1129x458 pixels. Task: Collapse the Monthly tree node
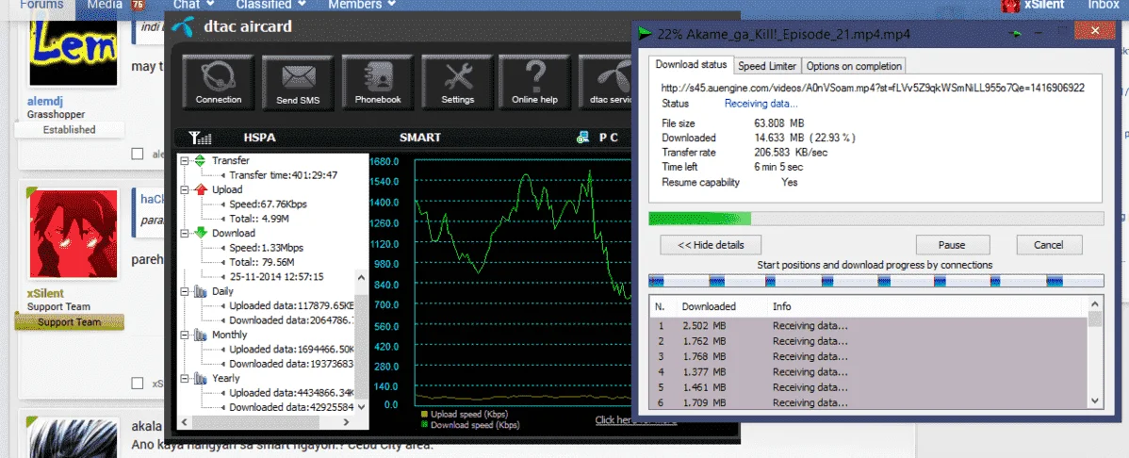[185, 335]
